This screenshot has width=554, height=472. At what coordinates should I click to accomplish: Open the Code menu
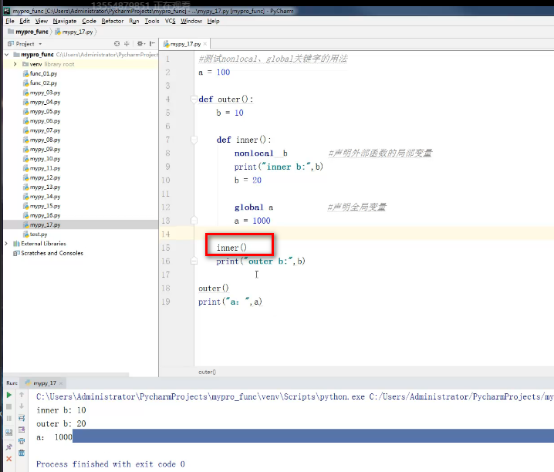(89, 21)
